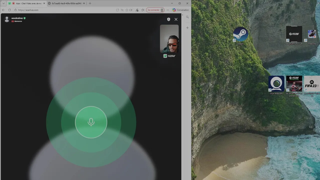The width and height of the screenshot is (320, 180).
Task: Open Free Fire desktop shortcut
Action: [312, 37]
